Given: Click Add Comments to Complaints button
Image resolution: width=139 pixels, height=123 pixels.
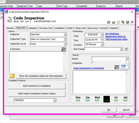Looking at the screenshot, I should (x=37, y=86).
